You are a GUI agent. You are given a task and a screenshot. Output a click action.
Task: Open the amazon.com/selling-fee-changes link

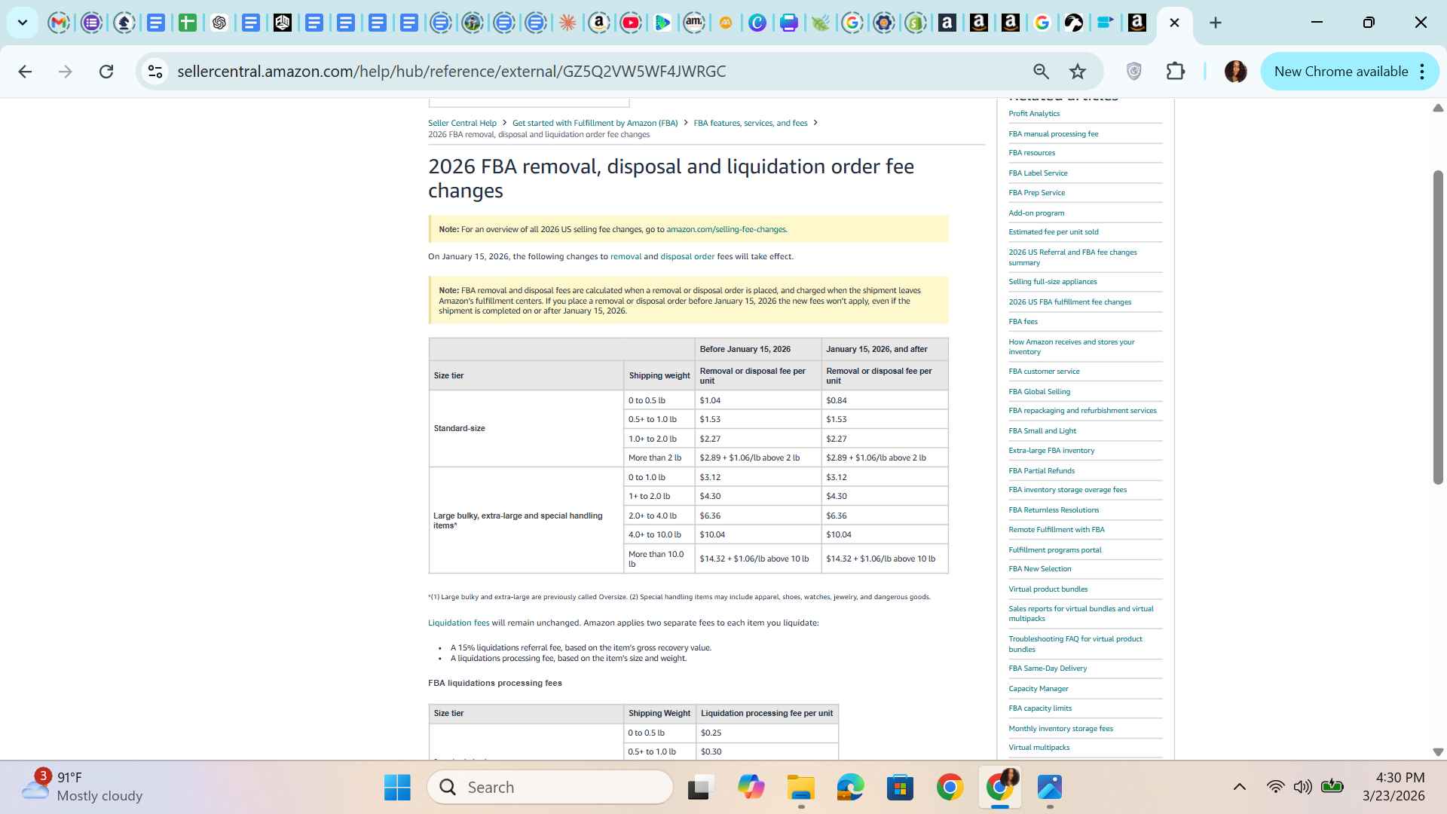725,229
